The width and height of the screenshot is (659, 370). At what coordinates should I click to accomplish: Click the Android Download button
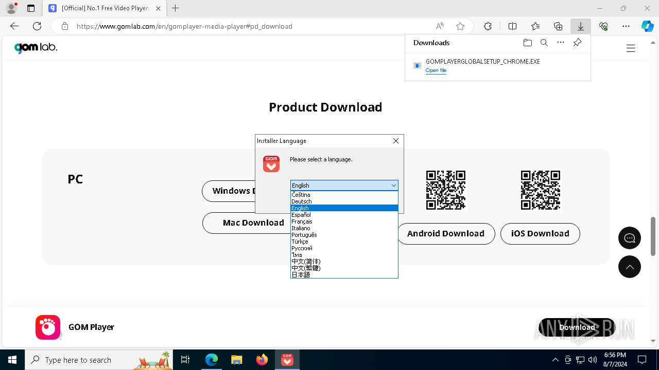click(x=446, y=234)
